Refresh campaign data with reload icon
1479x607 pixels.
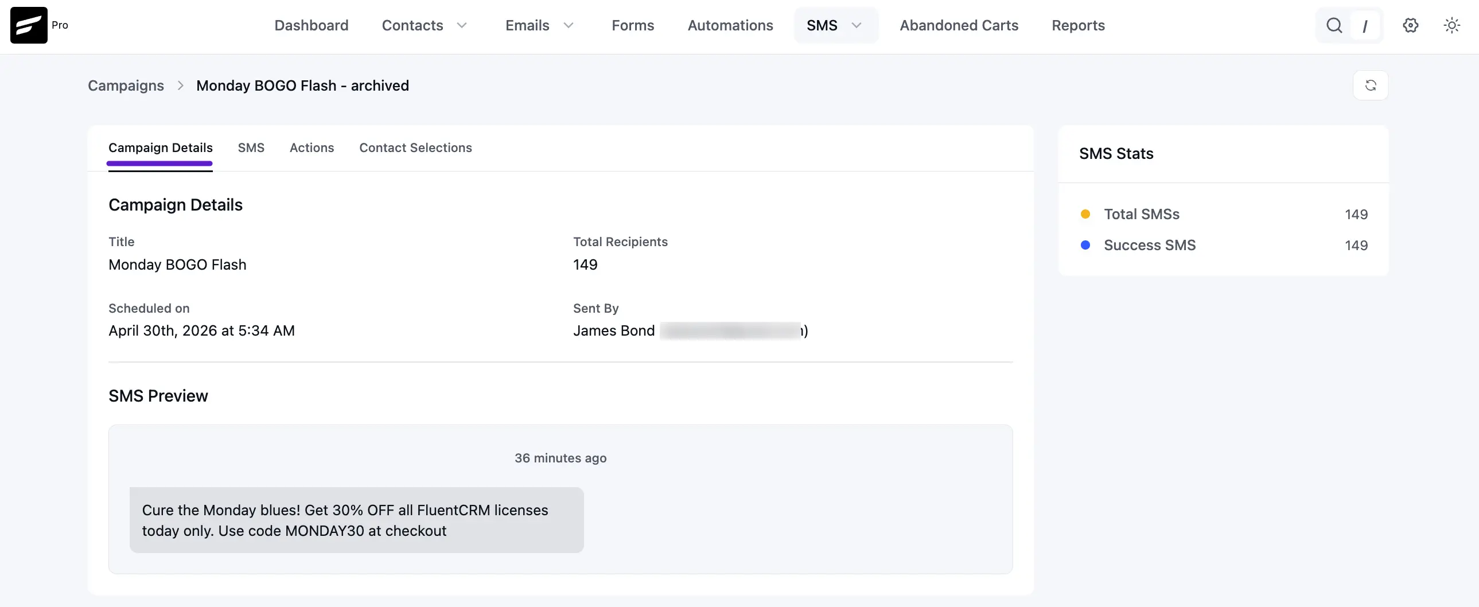coord(1371,85)
